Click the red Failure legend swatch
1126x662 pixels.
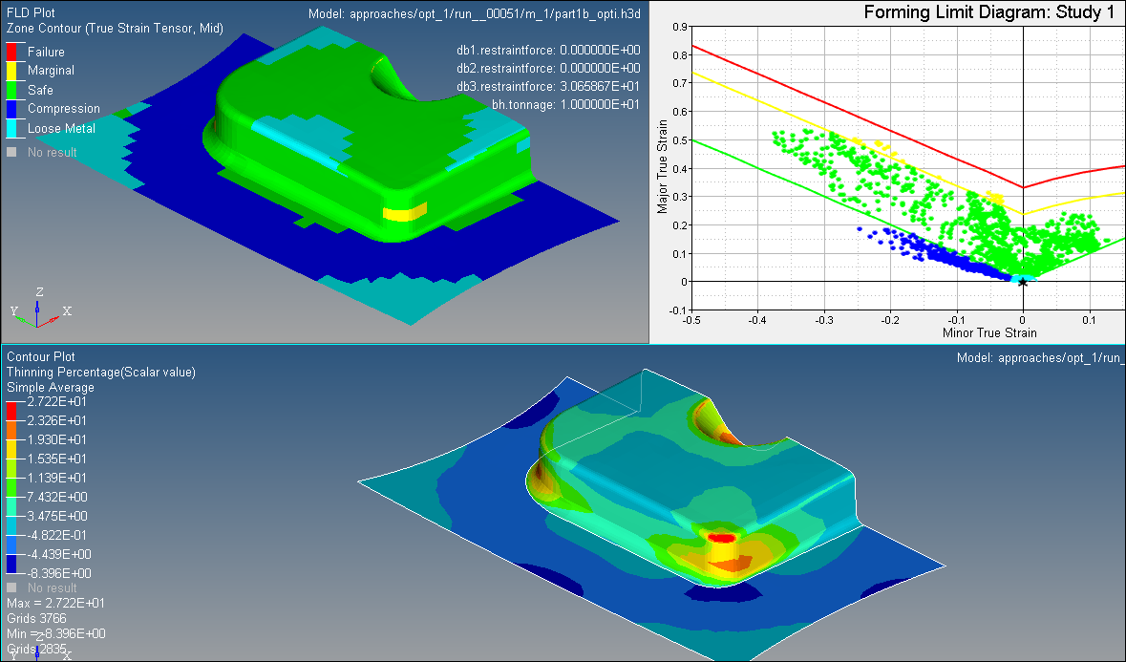coord(11,52)
